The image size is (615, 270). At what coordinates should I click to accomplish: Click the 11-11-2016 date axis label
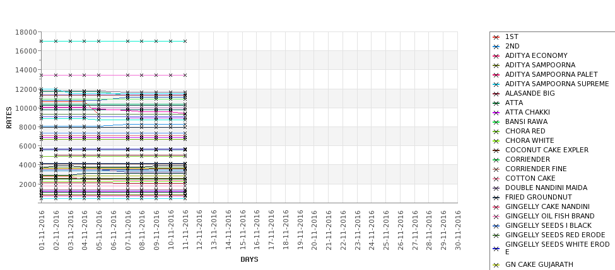click(185, 230)
